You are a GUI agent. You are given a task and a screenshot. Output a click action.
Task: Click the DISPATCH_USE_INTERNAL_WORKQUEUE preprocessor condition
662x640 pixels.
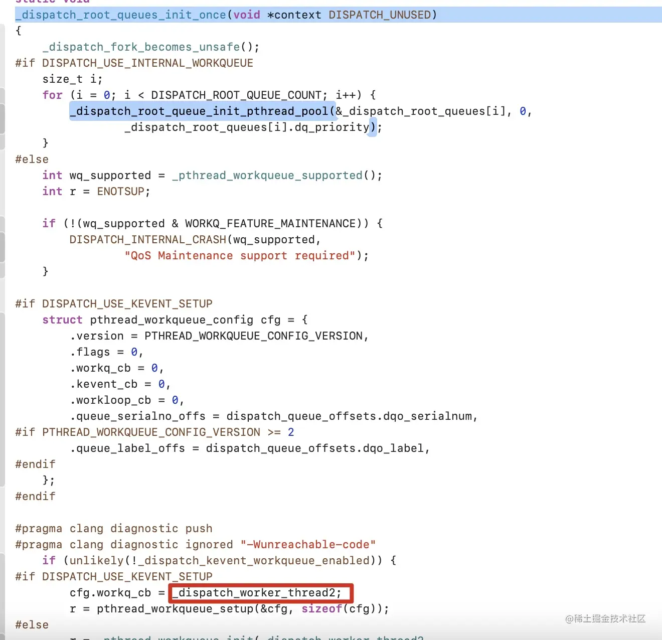click(147, 63)
